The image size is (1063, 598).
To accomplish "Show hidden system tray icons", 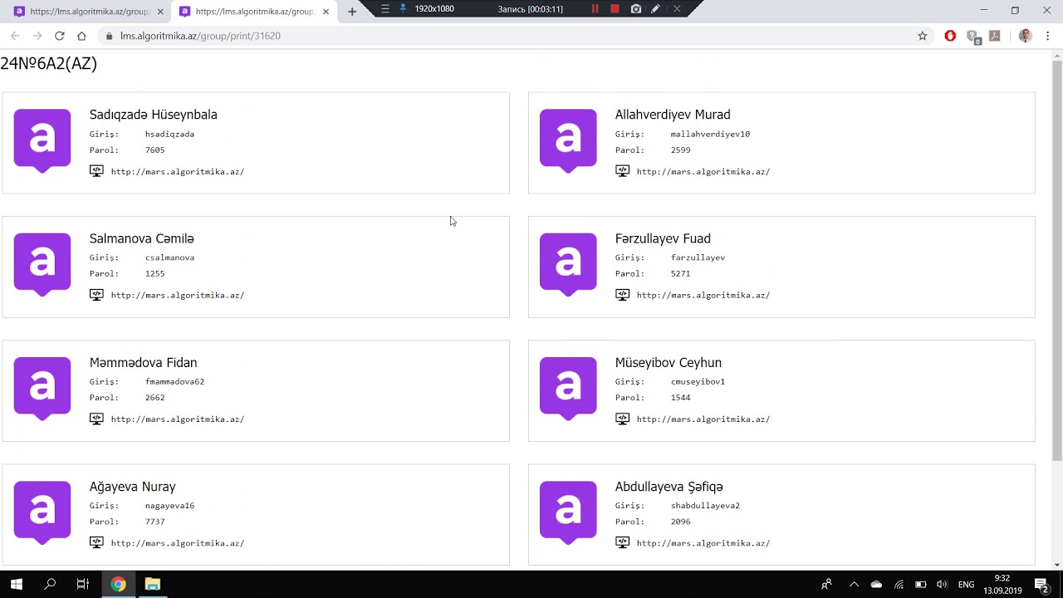I will [854, 585].
